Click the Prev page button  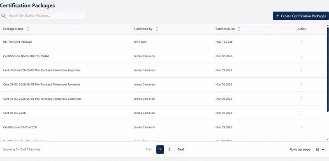point(148,149)
